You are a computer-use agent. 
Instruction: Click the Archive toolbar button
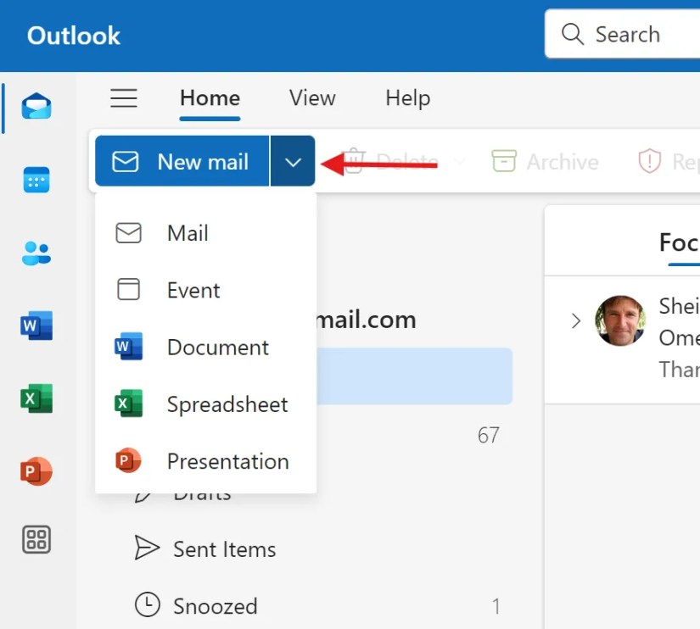pyautogui.click(x=545, y=161)
